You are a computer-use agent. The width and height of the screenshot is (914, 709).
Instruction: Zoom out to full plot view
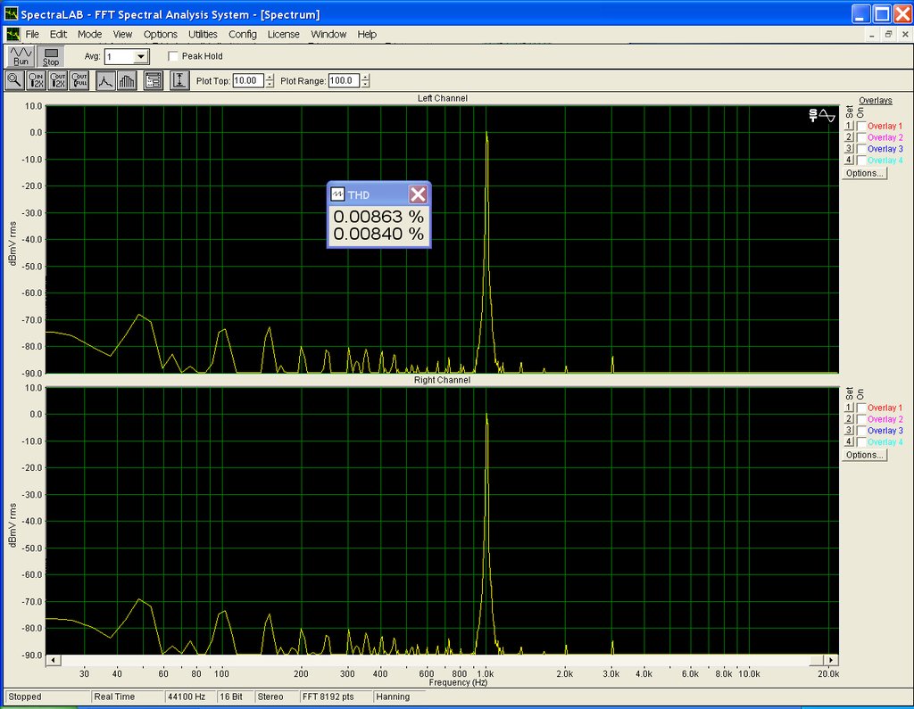(79, 80)
